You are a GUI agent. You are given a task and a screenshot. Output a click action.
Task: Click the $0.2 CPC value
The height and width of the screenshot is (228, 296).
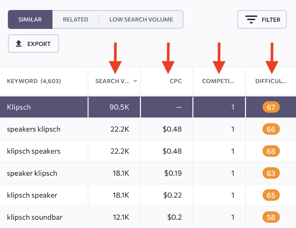(174, 217)
